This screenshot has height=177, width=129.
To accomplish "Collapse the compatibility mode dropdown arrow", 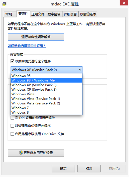I will point(80,70).
